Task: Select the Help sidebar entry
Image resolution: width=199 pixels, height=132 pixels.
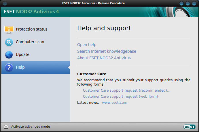Action: pos(35,67)
